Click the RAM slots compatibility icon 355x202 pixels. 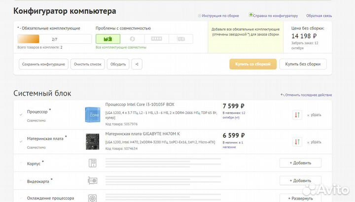pos(156,39)
